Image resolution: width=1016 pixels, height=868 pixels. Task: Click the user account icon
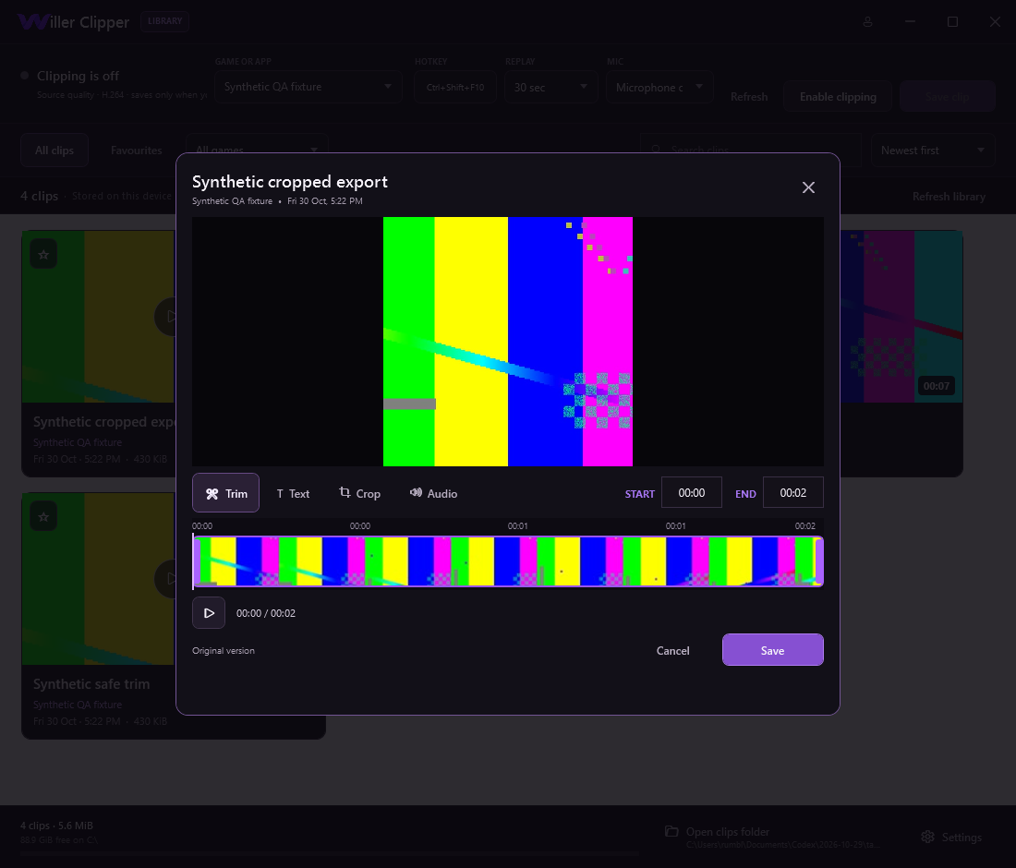(867, 21)
